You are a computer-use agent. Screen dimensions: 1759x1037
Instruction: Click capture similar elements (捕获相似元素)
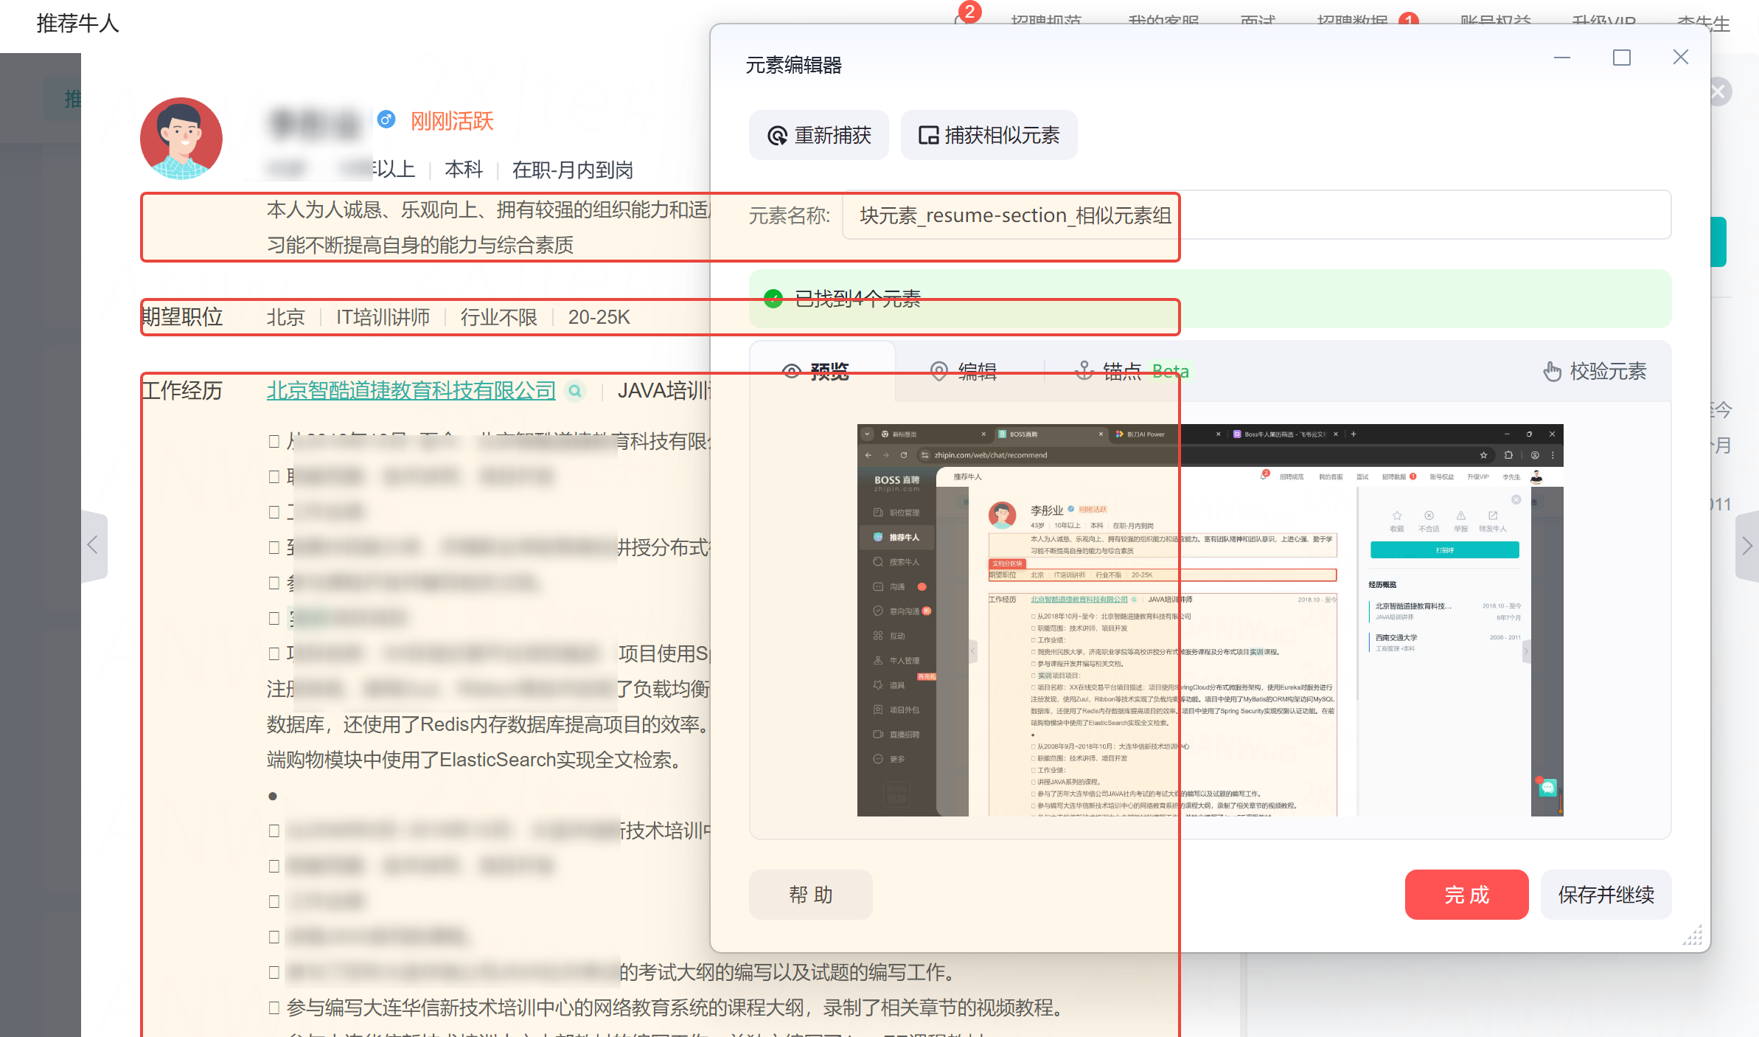(989, 136)
